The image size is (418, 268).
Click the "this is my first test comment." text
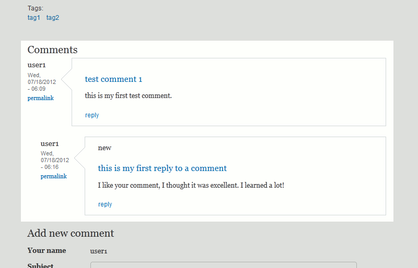point(128,96)
